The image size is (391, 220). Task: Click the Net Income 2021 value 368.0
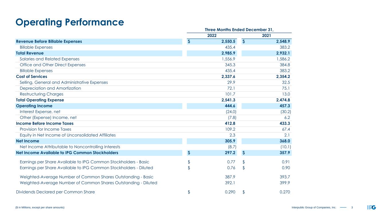[x=285, y=141]
